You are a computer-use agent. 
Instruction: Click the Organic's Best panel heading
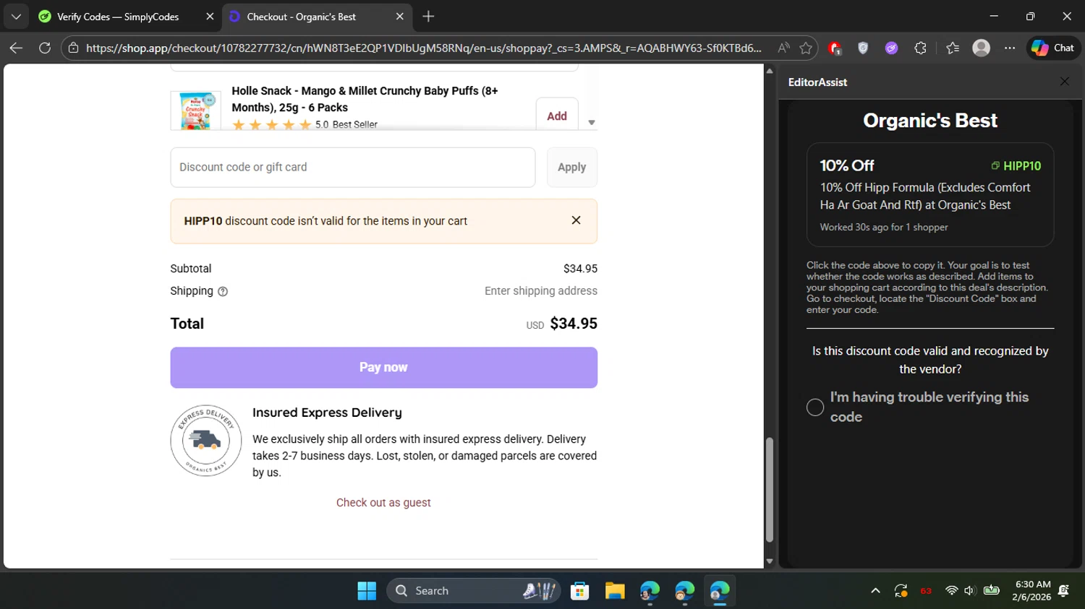[x=930, y=121]
